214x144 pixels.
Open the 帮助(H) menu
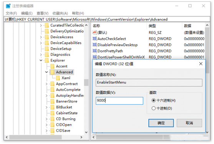78,13
